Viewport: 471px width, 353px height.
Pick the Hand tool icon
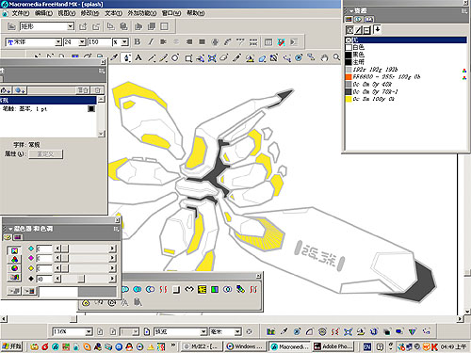coord(324,57)
